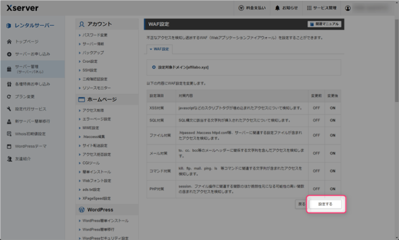Click the 戻る button
The height and width of the screenshot is (240, 399).
(x=301, y=204)
